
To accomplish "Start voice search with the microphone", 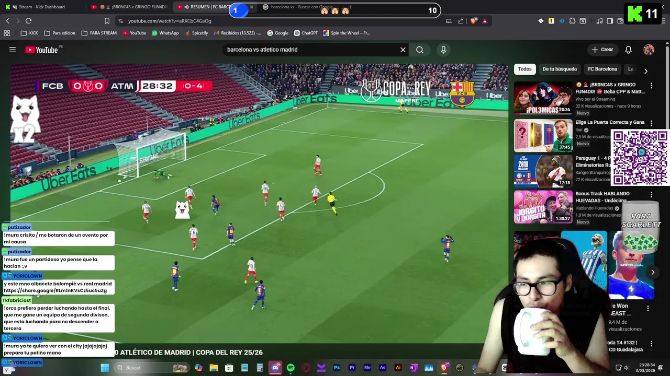I will 443,50.
